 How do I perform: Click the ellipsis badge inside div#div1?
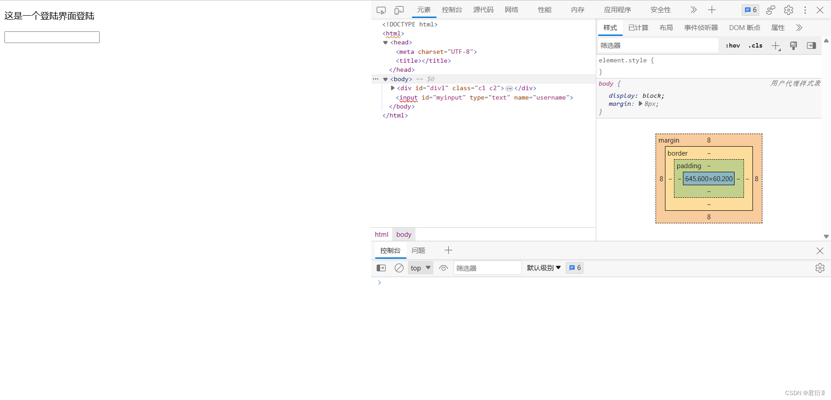tap(509, 89)
